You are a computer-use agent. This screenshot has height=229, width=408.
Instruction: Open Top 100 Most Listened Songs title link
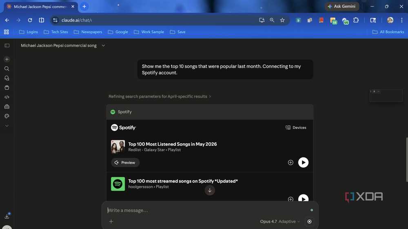[x=172, y=144]
